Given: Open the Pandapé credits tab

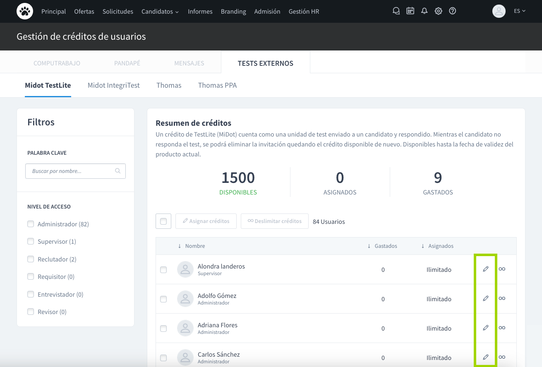Looking at the screenshot, I should click(x=127, y=63).
